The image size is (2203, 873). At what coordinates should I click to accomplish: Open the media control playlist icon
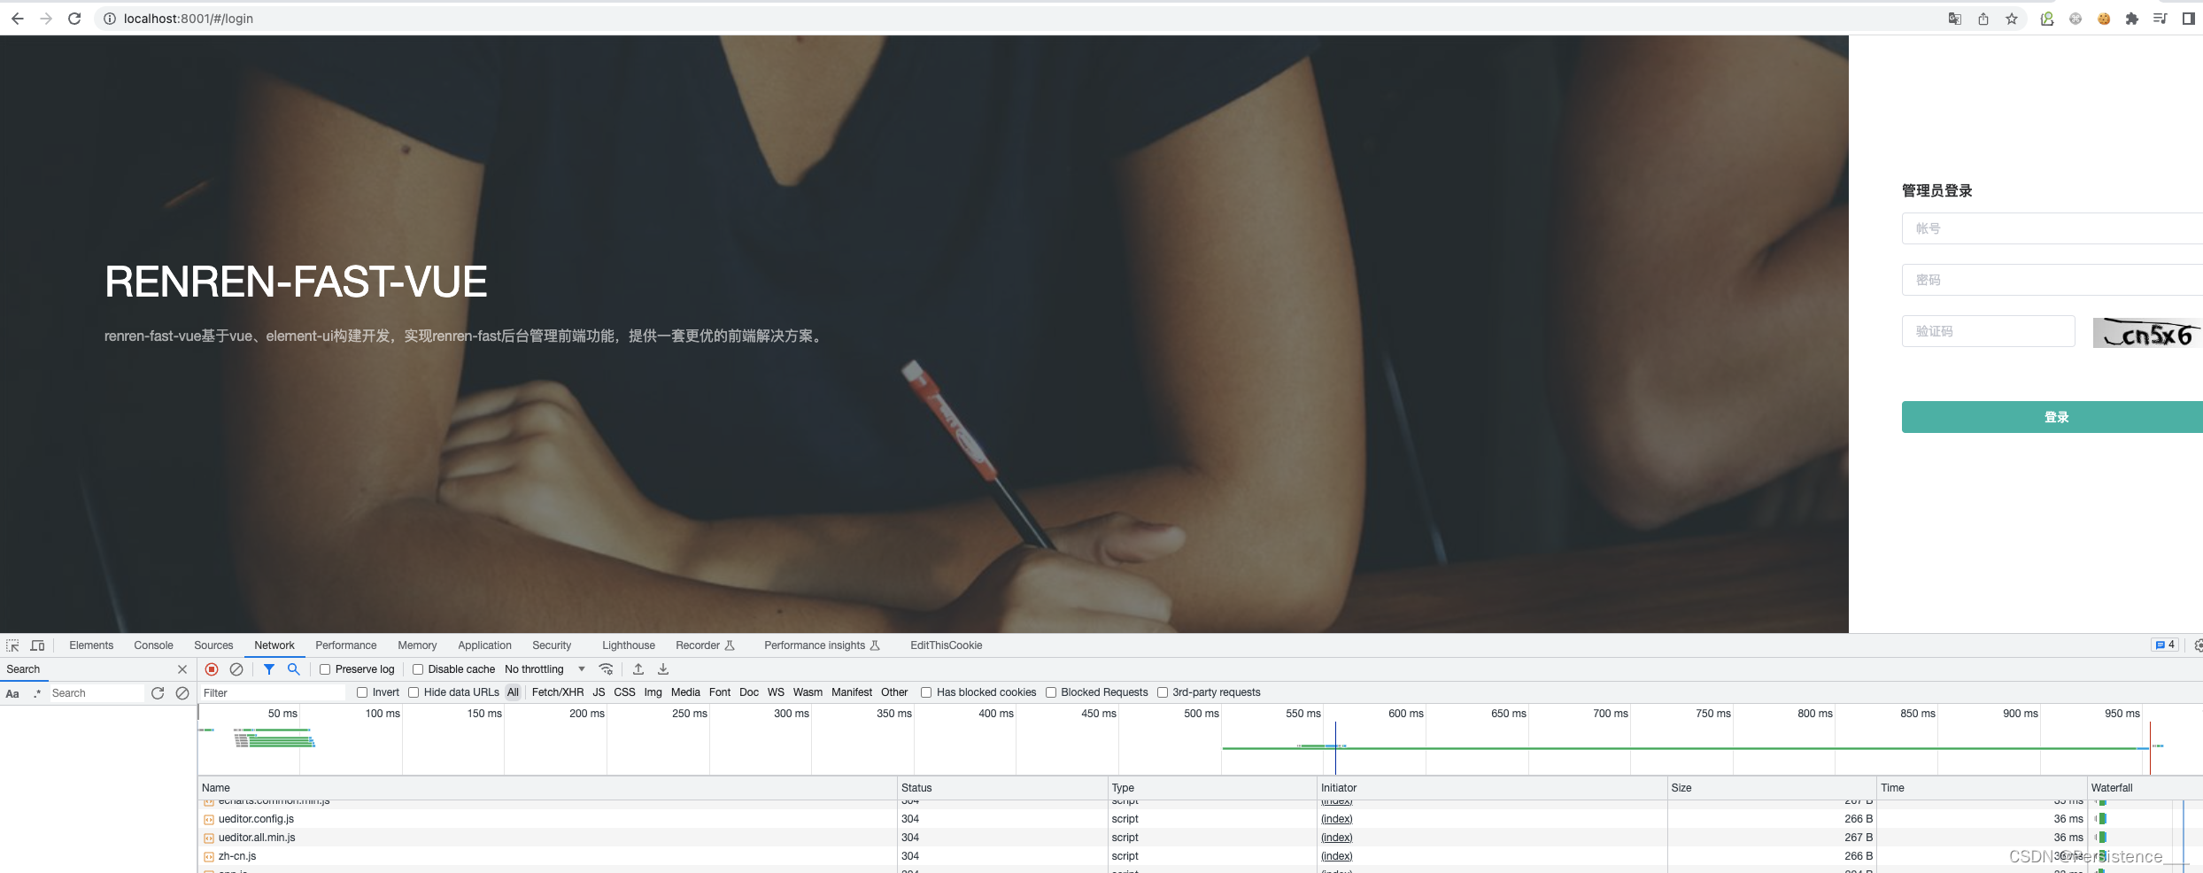pyautogui.click(x=2160, y=19)
